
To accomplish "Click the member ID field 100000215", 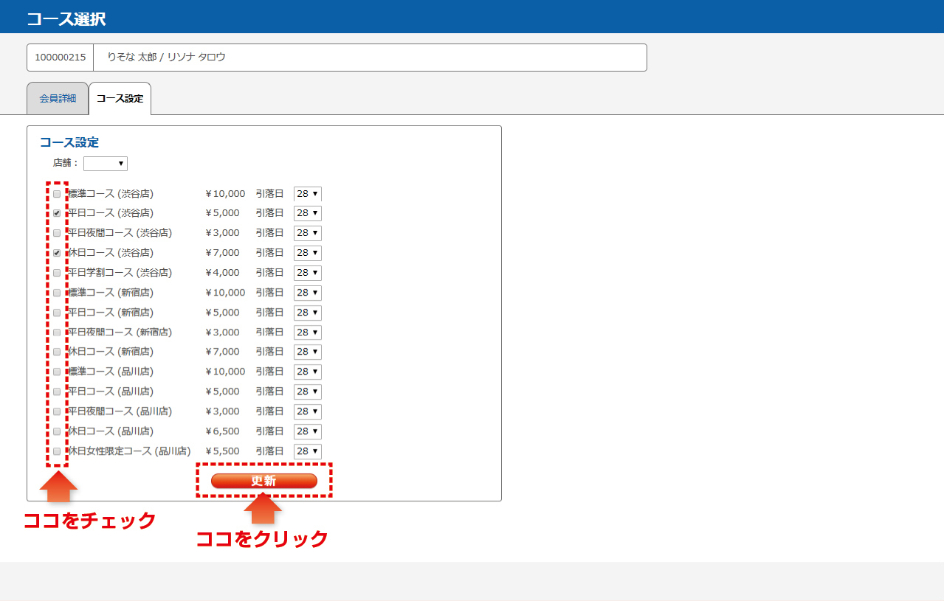I will [61, 57].
